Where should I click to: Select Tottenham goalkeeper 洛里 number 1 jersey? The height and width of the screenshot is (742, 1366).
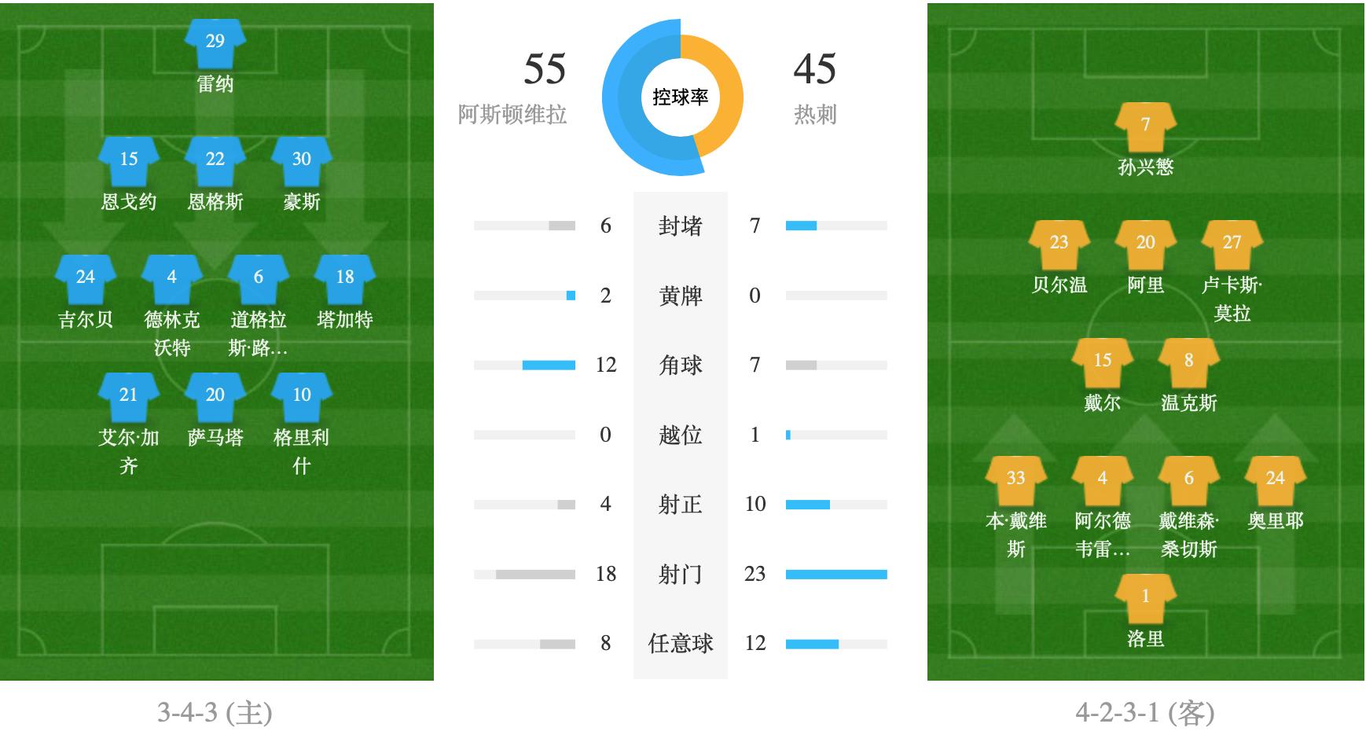[1145, 597]
